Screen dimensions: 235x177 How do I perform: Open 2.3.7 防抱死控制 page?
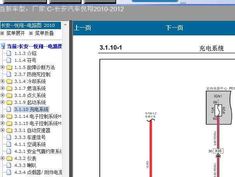(32, 74)
